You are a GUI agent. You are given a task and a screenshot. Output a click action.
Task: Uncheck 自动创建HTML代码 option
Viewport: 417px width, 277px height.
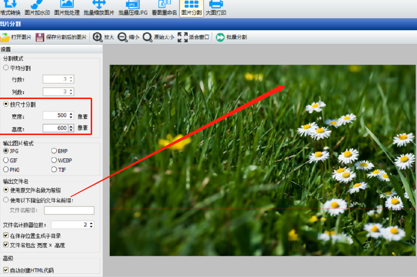pyautogui.click(x=6, y=270)
